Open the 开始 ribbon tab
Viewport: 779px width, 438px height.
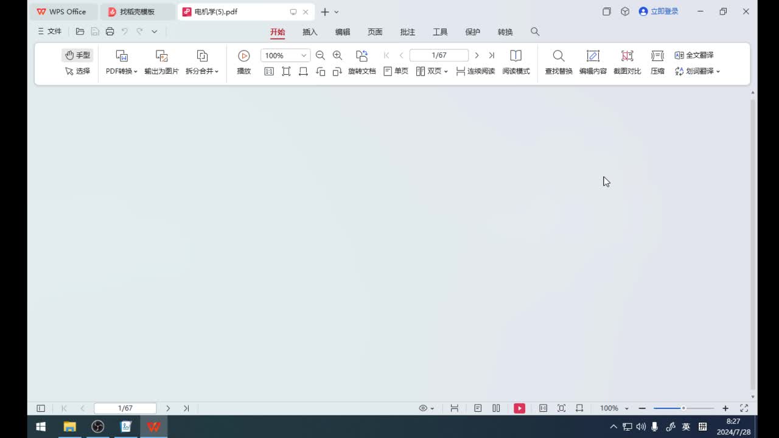[x=278, y=32]
